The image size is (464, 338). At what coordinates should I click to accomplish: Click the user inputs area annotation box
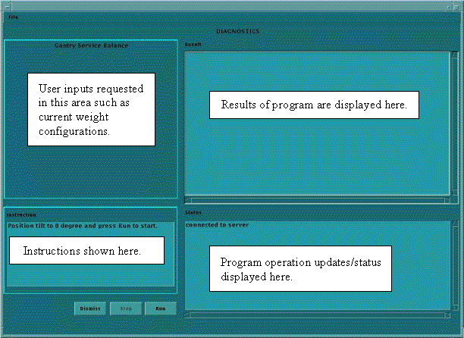click(x=91, y=109)
